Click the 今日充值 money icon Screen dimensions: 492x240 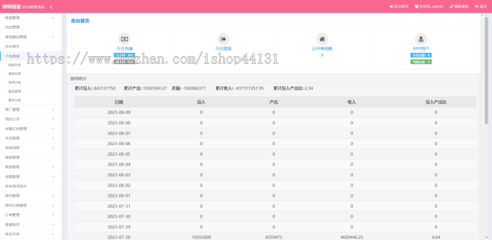pyautogui.click(x=124, y=39)
